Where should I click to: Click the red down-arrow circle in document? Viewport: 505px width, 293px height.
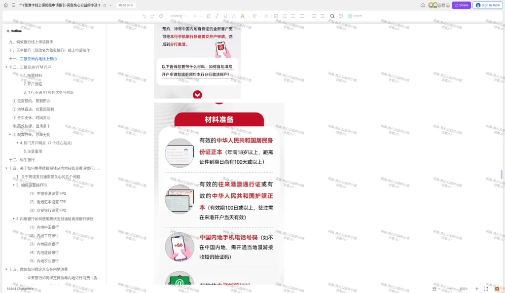(x=197, y=95)
